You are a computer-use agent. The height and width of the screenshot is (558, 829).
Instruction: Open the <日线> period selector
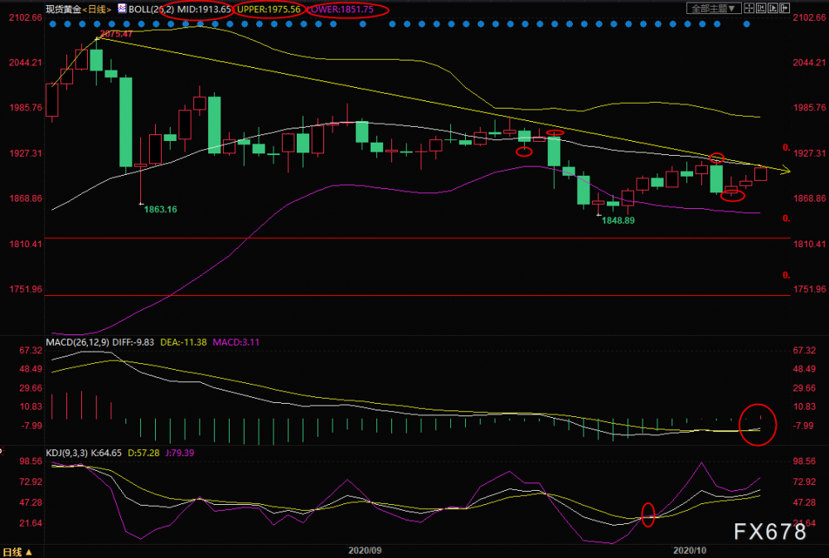(97, 9)
